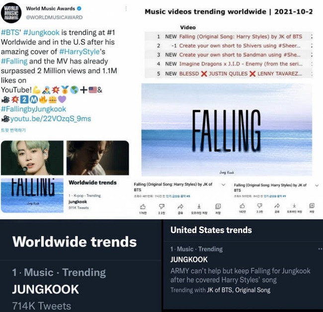This screenshot has height=312, width=323.
Task: Click offline download icon on left YouTube panel
Action: [199, 206]
